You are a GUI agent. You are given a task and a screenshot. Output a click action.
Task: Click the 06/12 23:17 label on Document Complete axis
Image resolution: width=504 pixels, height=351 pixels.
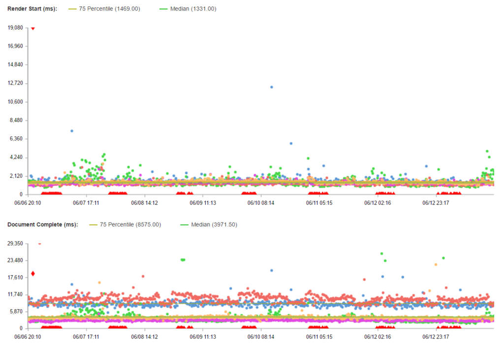coord(436,337)
